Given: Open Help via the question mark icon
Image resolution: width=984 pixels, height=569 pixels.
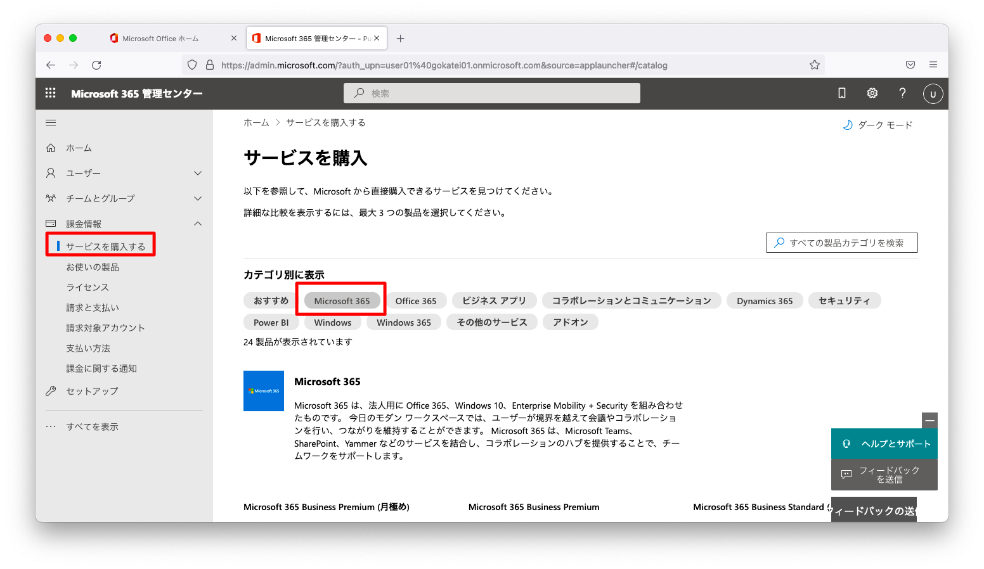Looking at the screenshot, I should pyautogui.click(x=902, y=93).
